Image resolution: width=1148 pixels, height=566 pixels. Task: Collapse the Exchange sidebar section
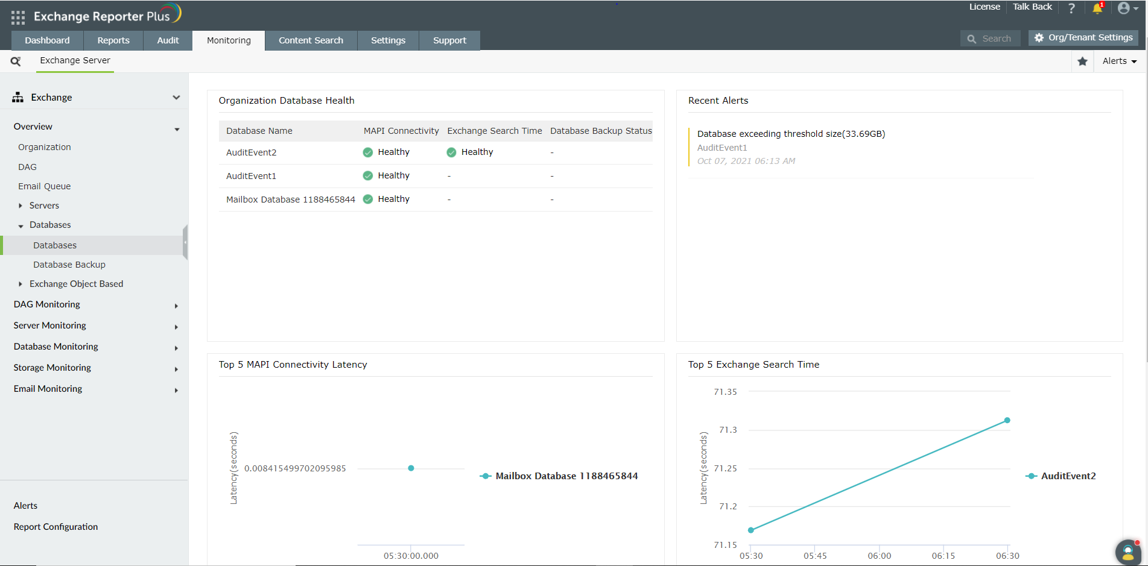pyautogui.click(x=176, y=97)
